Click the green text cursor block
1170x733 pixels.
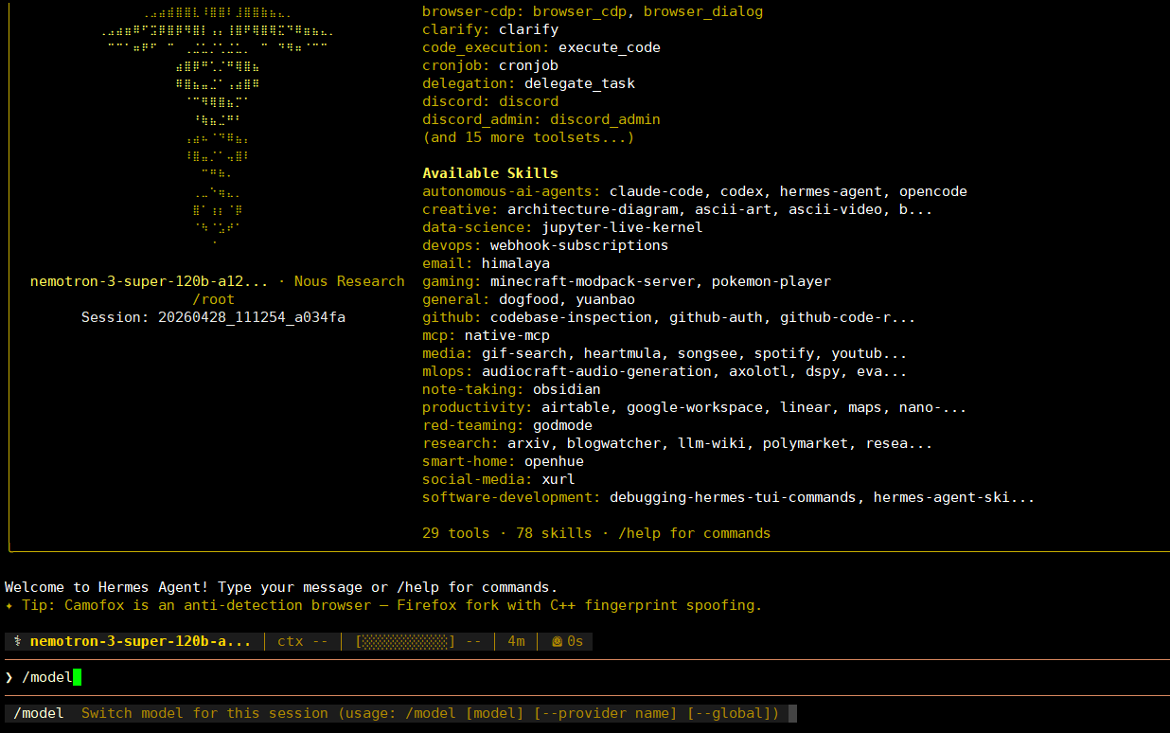(78, 677)
